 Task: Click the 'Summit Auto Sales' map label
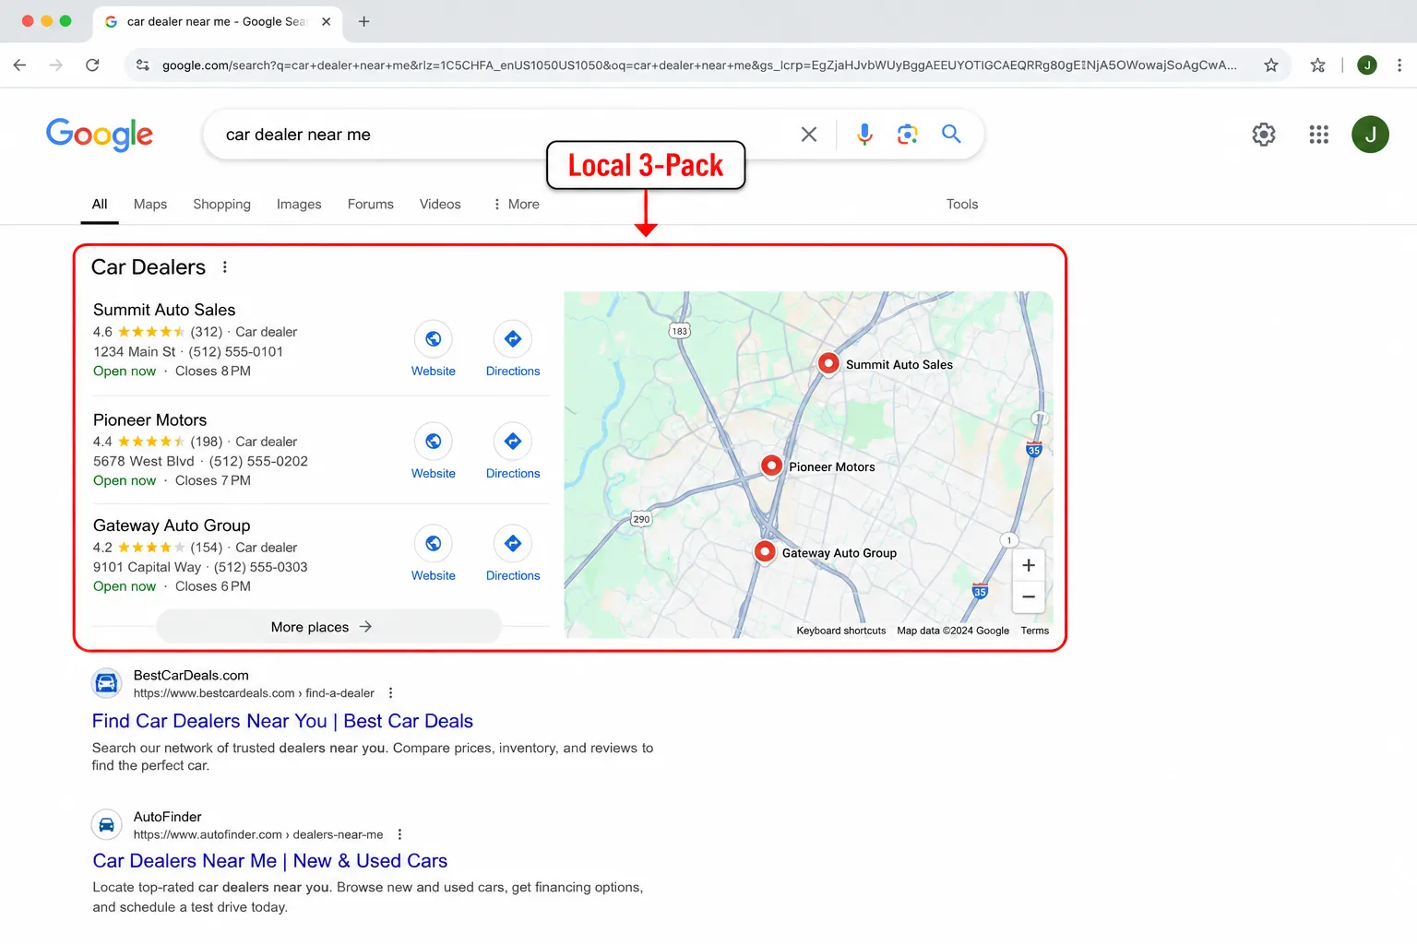click(899, 365)
